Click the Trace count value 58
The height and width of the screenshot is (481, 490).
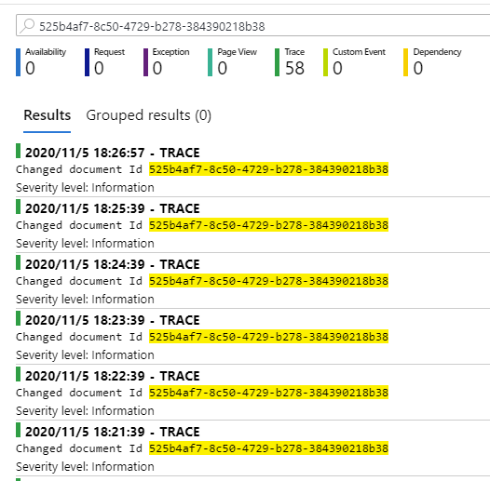tap(294, 68)
